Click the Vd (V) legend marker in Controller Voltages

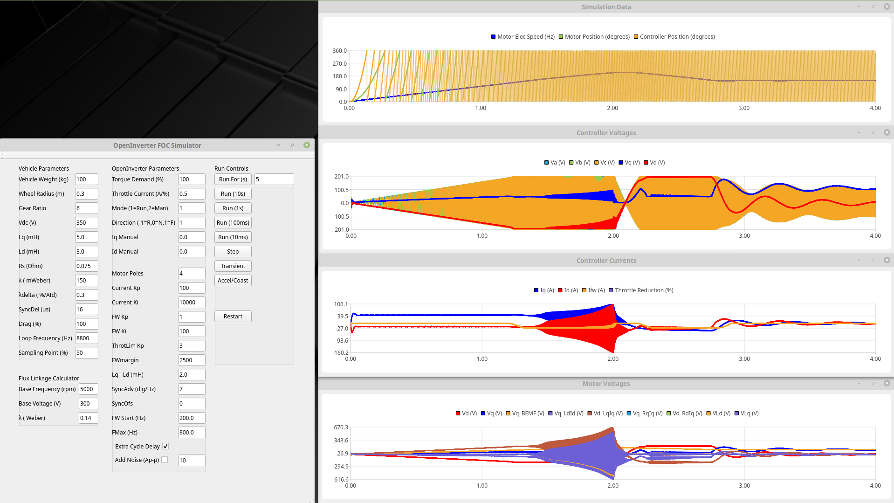point(646,163)
